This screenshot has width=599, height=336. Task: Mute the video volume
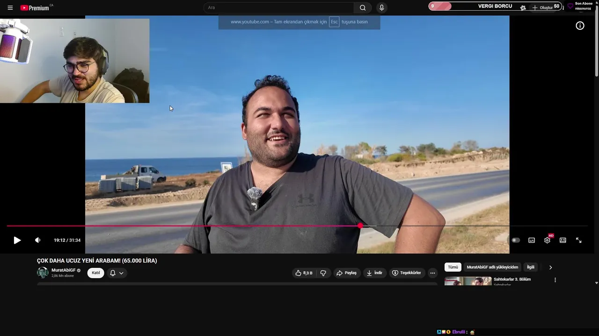click(x=37, y=240)
